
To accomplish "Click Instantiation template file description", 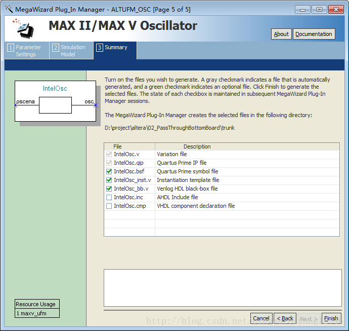I will (x=188, y=180).
